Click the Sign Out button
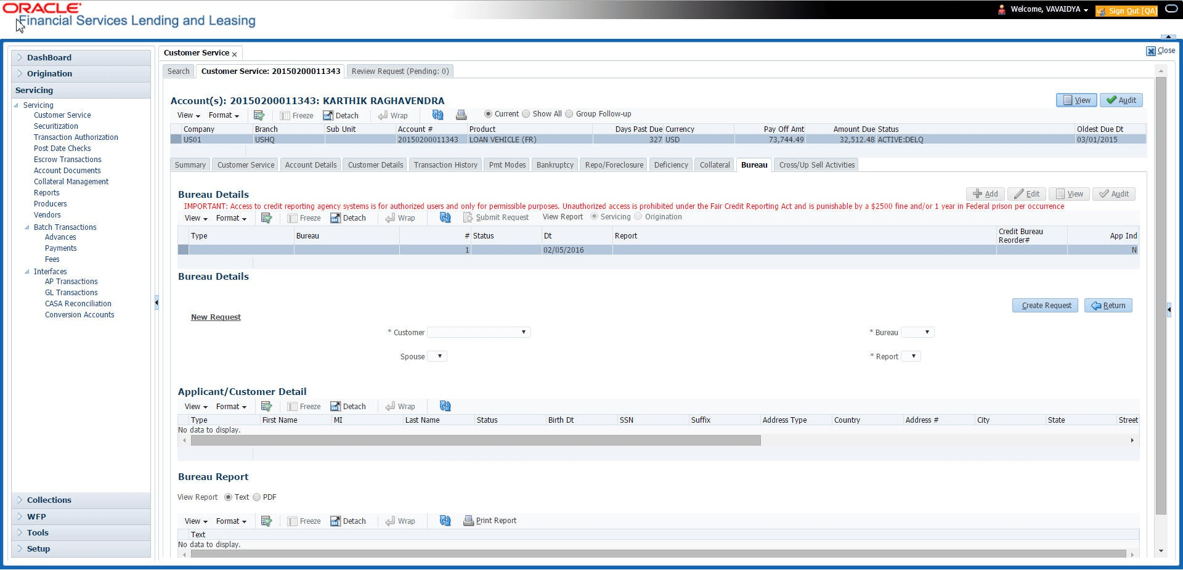The height and width of the screenshot is (570, 1183). (1127, 10)
